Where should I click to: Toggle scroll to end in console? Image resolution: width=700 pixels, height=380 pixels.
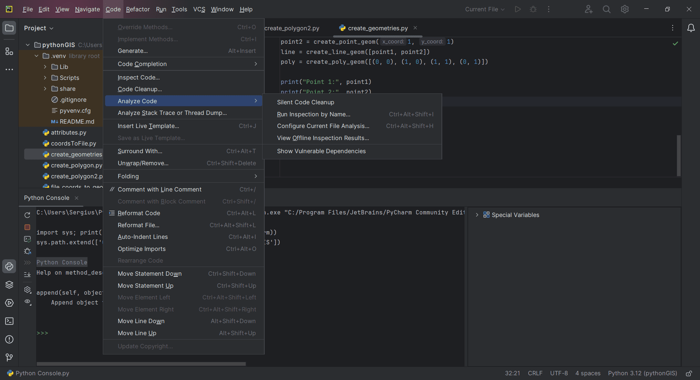[x=27, y=275]
